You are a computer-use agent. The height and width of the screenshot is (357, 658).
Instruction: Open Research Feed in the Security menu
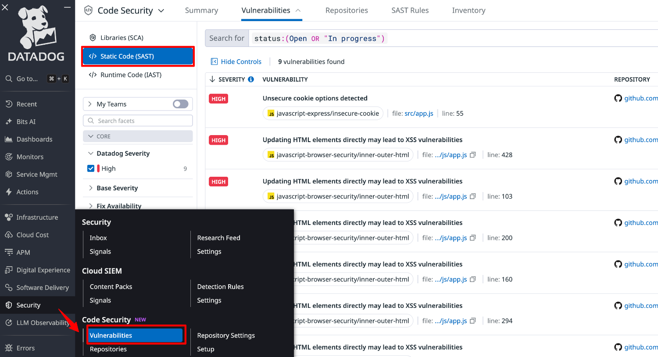click(218, 238)
